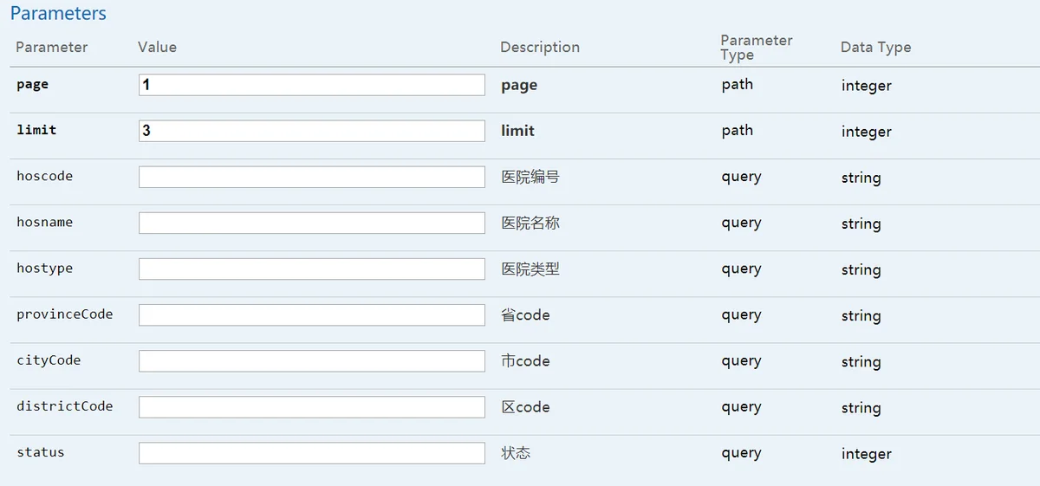Select the bold 'limit' parameter name

click(36, 130)
